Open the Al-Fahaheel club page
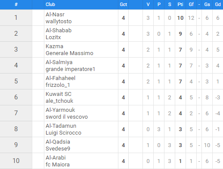 60,78
